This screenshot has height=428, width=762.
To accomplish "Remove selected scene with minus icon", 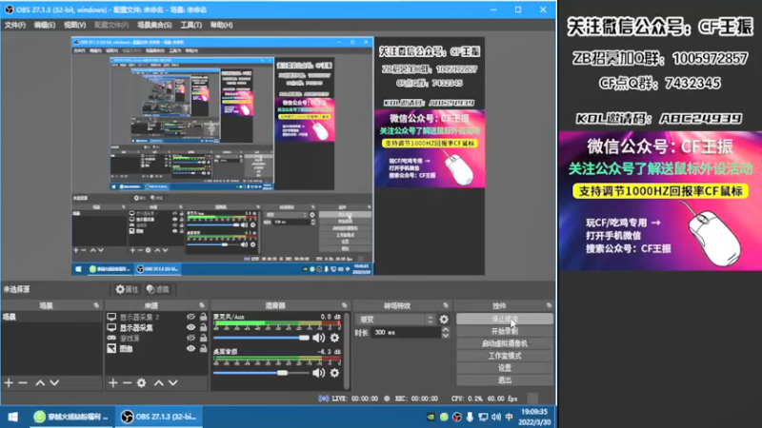I will 23,383.
